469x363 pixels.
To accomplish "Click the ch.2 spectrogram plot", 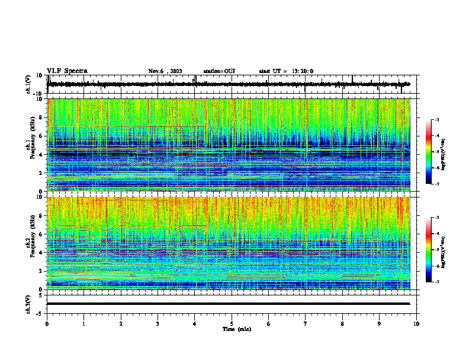I will (229, 243).
